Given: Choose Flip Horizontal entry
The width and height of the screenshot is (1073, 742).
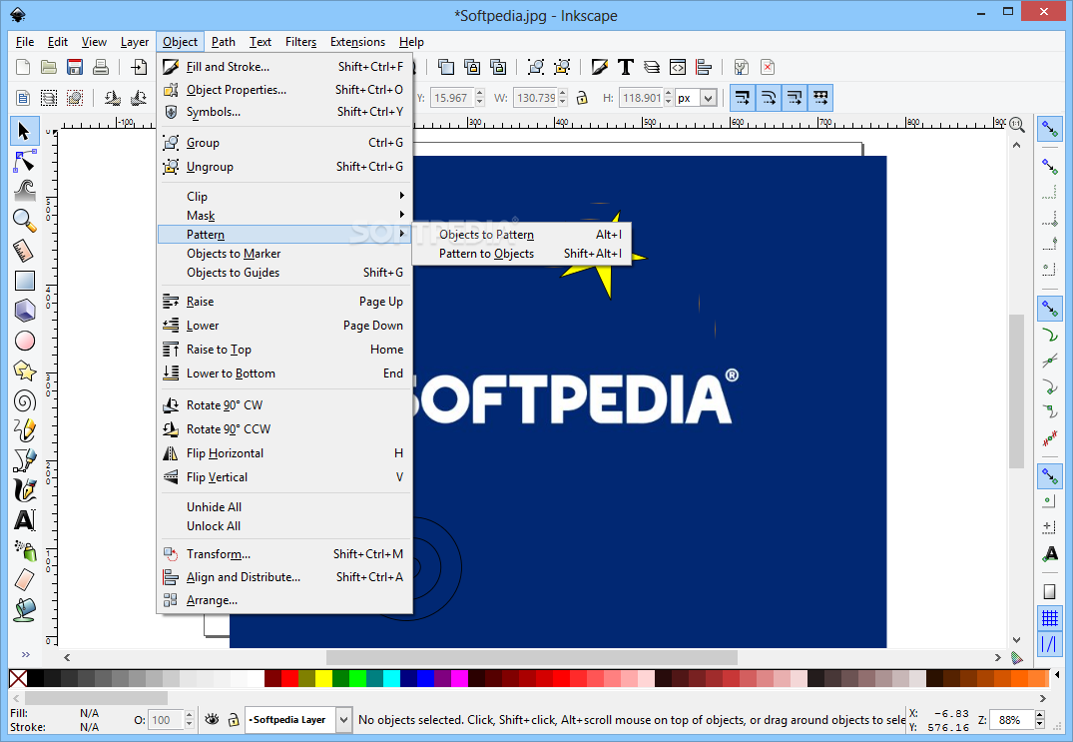Looking at the screenshot, I should pos(284,453).
